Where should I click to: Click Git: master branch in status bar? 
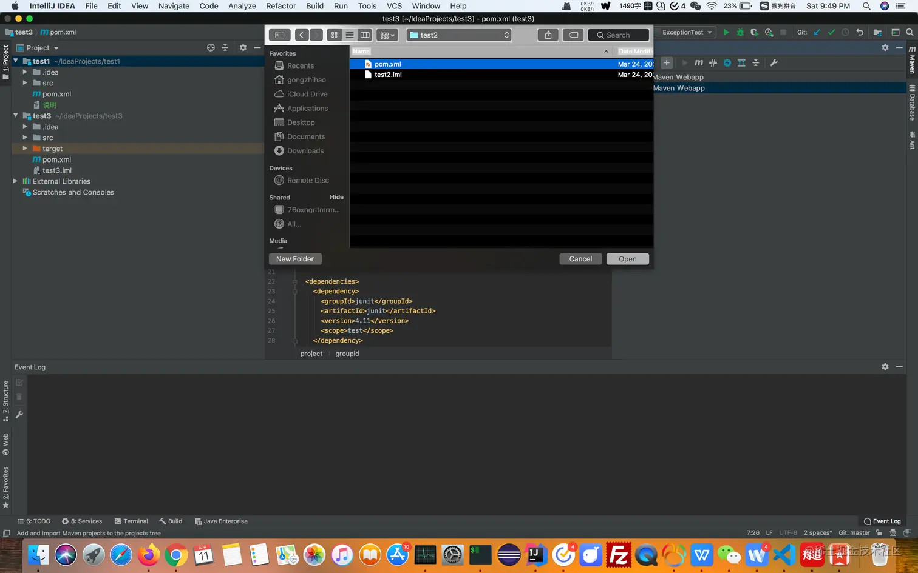pyautogui.click(x=854, y=533)
